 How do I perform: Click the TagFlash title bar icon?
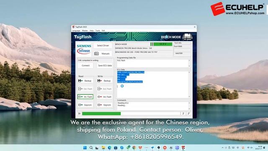click(73, 27)
